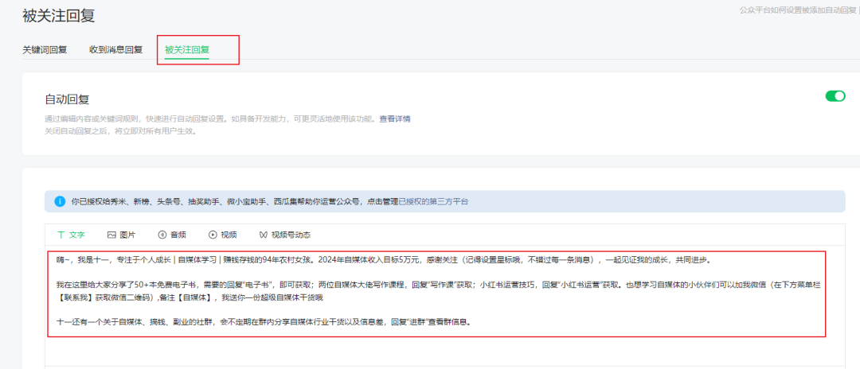Click the 音频 audio icon
Viewport: 860px width, 369px height.
pyautogui.click(x=162, y=235)
